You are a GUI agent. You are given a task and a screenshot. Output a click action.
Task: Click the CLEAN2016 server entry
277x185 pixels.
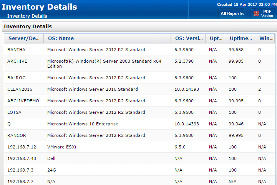(20, 89)
